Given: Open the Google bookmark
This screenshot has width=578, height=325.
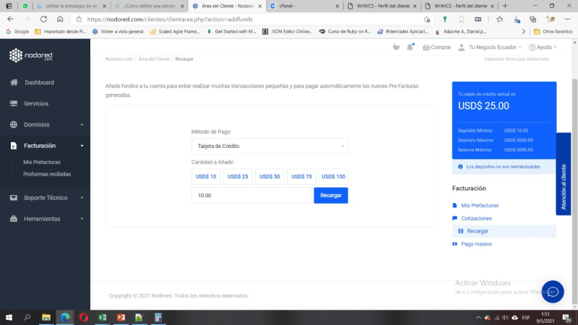Looking at the screenshot, I should (17, 32).
